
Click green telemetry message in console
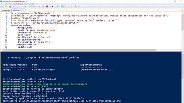(x=45, y=84)
